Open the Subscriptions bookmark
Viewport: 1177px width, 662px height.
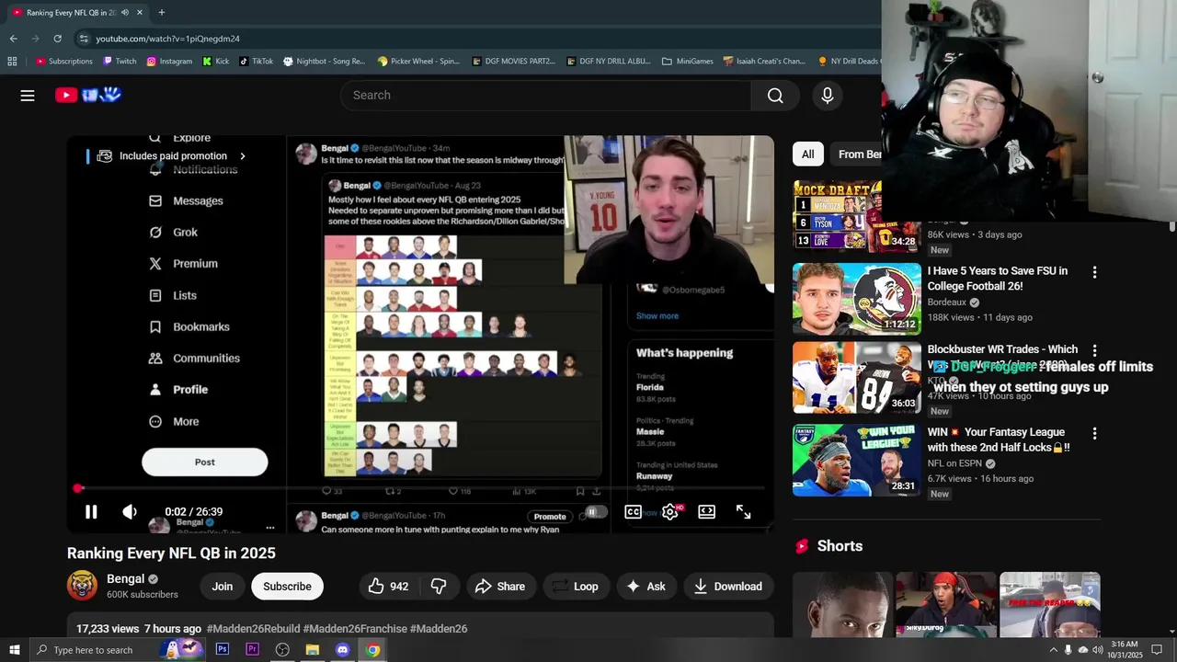click(x=64, y=62)
